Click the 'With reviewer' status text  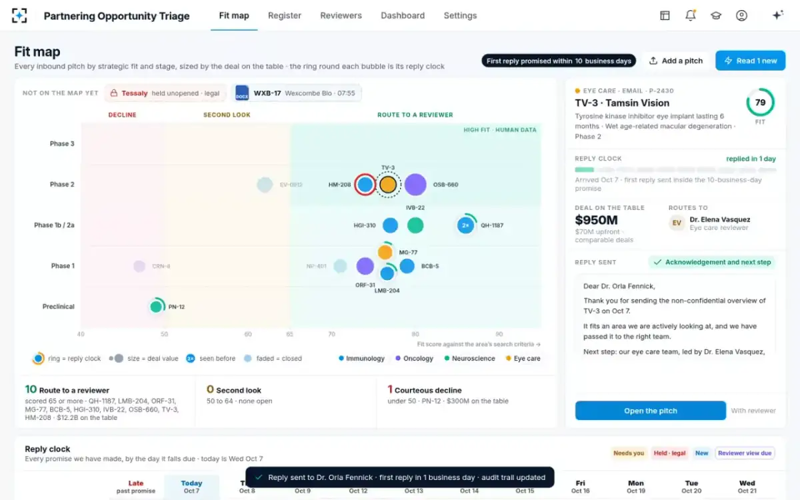(753, 411)
